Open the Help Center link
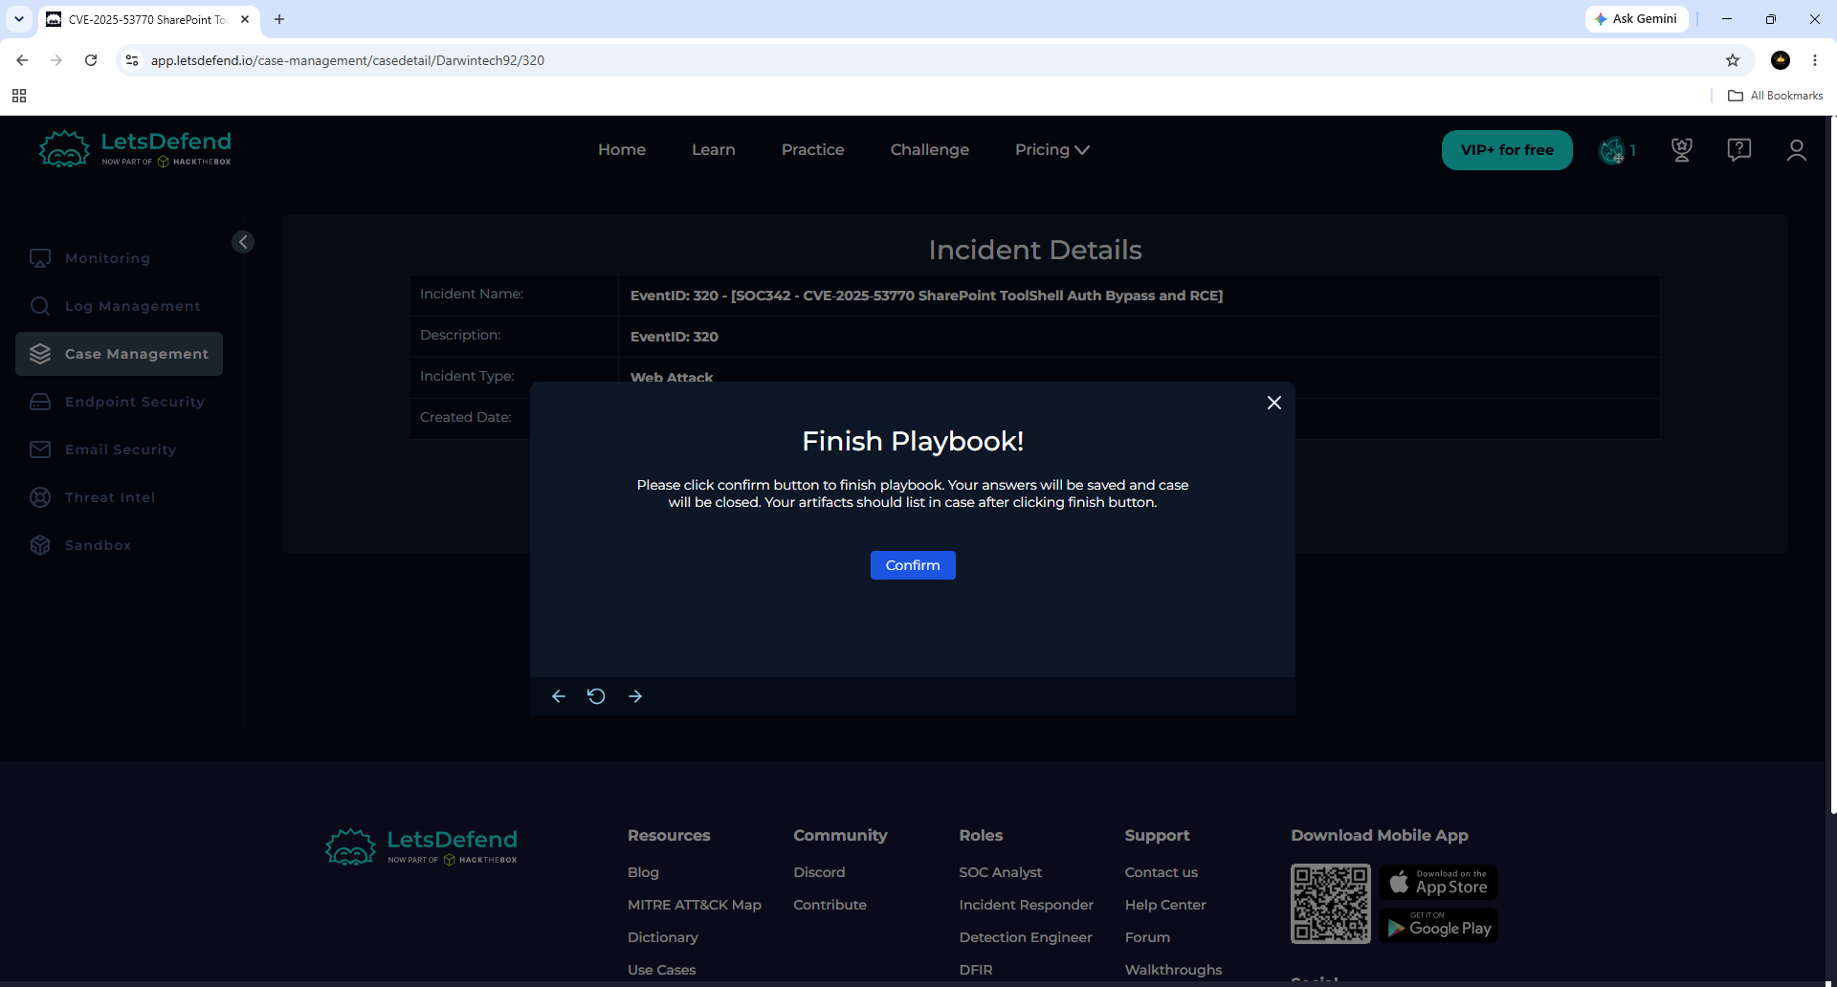This screenshot has width=1837, height=987. click(1164, 905)
